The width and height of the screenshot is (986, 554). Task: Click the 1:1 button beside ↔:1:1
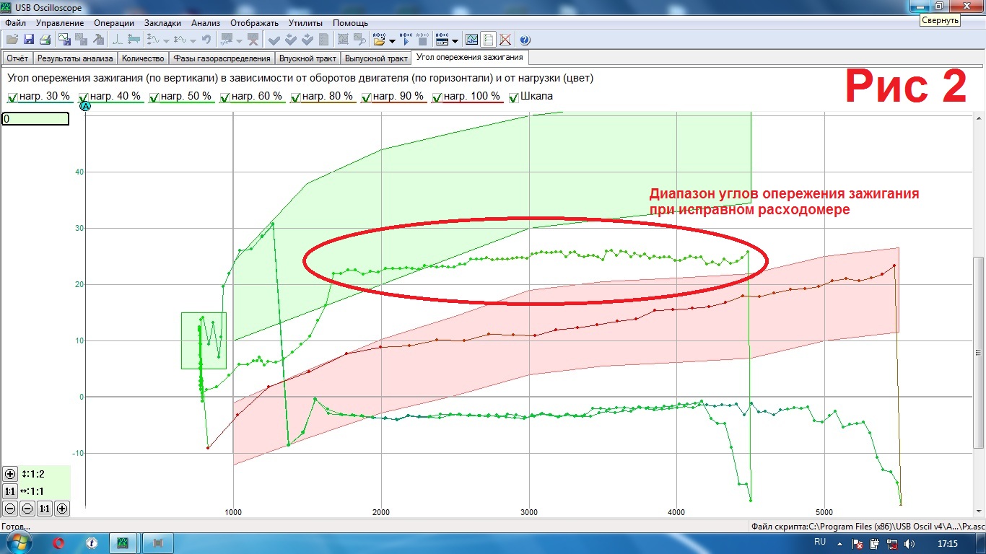tap(10, 491)
